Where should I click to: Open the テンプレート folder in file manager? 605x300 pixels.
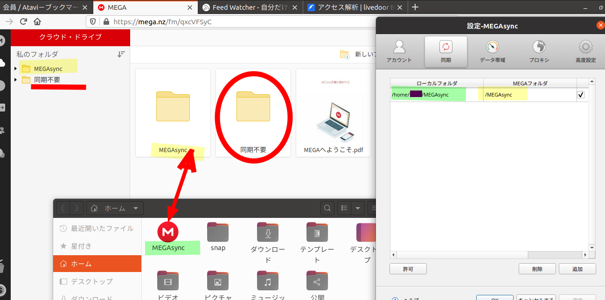[317, 243]
